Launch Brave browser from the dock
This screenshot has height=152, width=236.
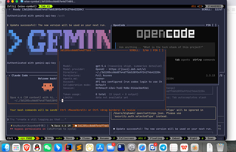(x=27, y=147)
